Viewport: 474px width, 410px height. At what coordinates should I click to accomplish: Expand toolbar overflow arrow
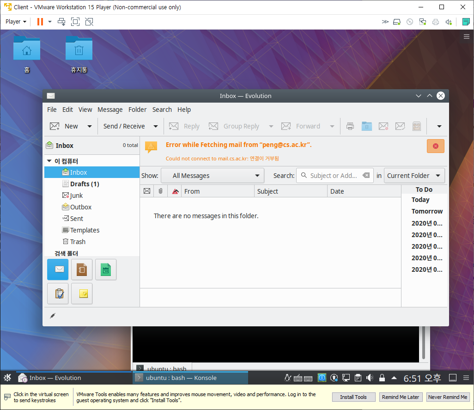tap(439, 126)
